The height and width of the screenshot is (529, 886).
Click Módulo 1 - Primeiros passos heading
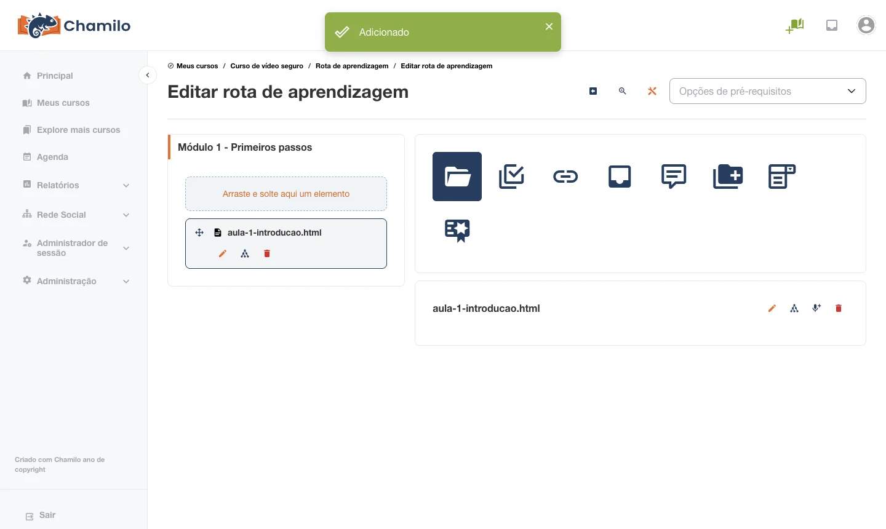pyautogui.click(x=245, y=147)
